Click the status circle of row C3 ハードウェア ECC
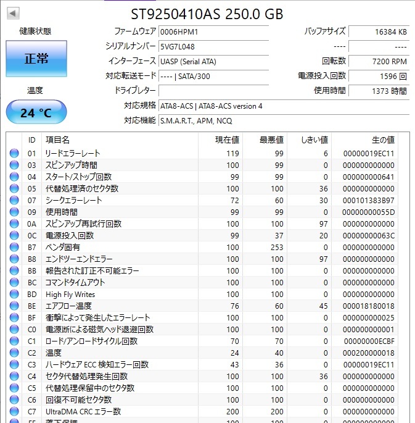The width and height of the screenshot is (415, 423). (14, 364)
